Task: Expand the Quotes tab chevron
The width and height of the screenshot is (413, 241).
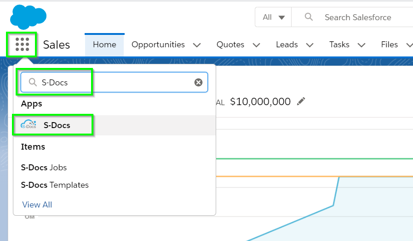Action: (x=257, y=45)
